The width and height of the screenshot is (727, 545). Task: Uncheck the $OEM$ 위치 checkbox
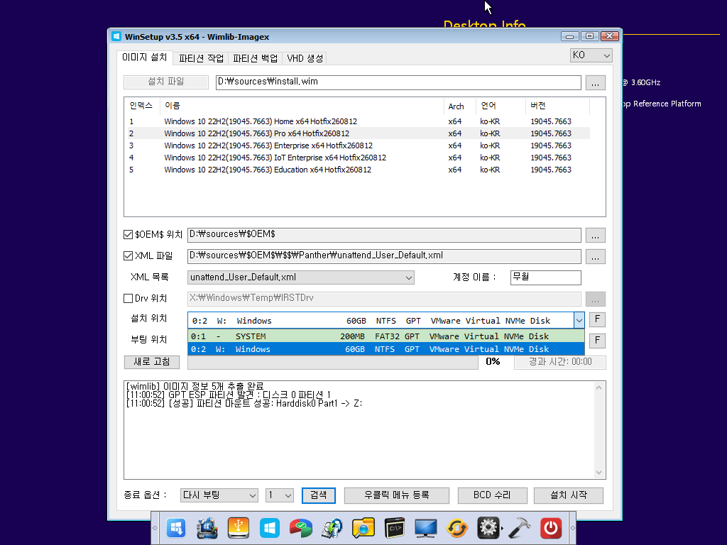pos(128,234)
